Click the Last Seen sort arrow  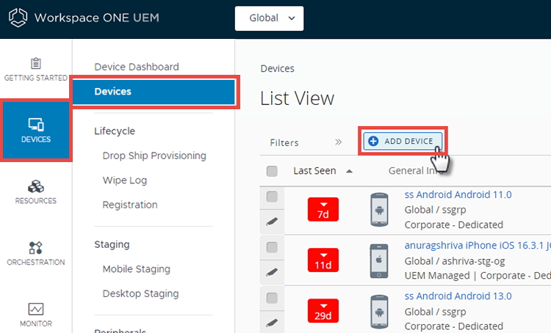(349, 171)
